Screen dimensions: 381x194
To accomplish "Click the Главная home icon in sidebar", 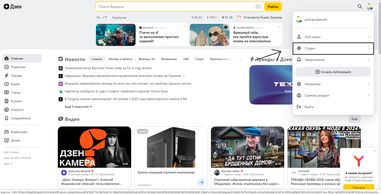I will click(6, 59).
